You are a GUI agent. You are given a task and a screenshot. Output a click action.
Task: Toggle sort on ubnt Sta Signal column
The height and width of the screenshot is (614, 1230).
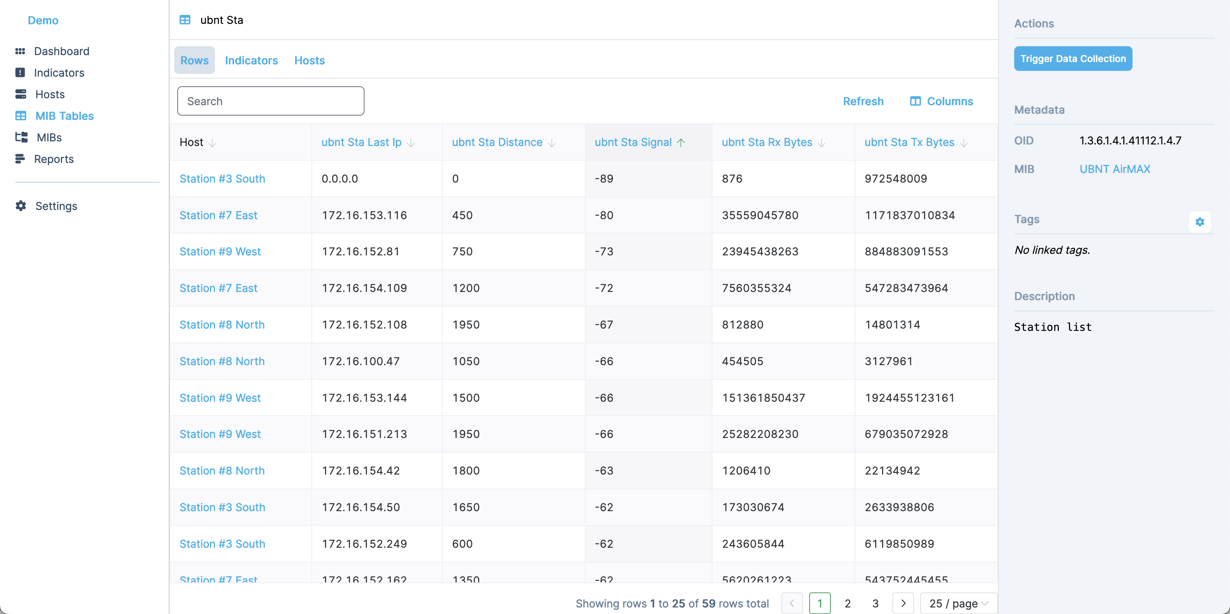[x=681, y=142]
